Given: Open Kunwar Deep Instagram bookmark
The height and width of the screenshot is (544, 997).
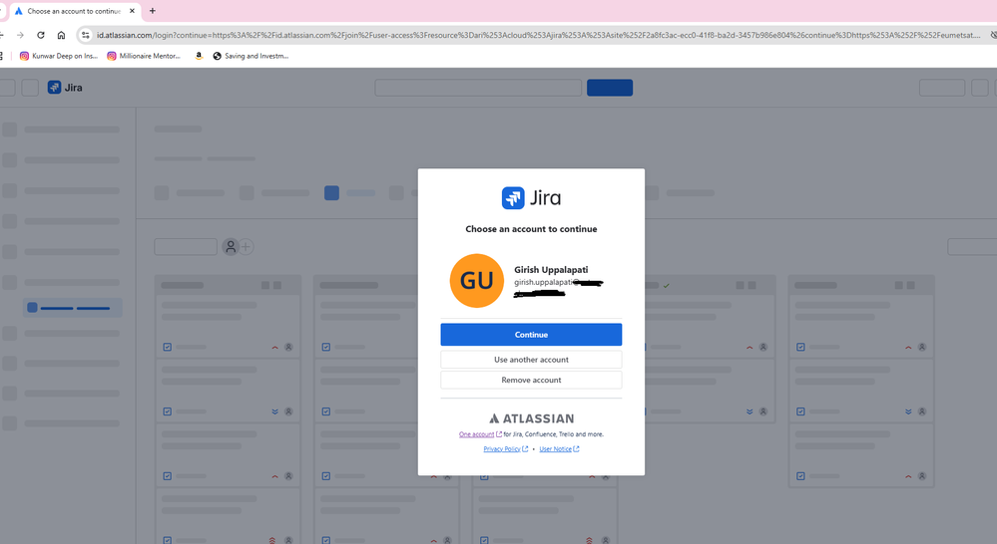Looking at the screenshot, I should coord(59,56).
